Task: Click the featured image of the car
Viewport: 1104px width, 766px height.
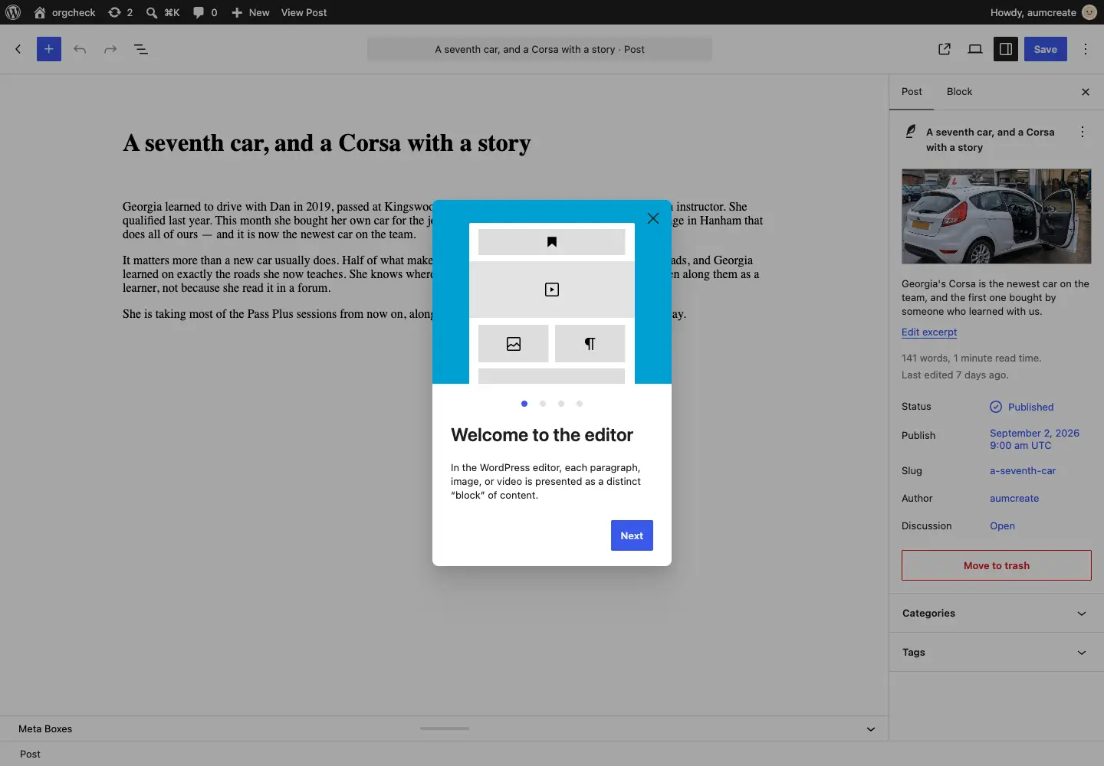Action: tap(997, 217)
